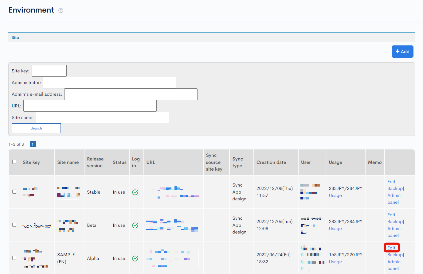Click the 2022/06/24(Fri) 15:32 creation date
The width and height of the screenshot is (423, 274).
(x=273, y=258)
